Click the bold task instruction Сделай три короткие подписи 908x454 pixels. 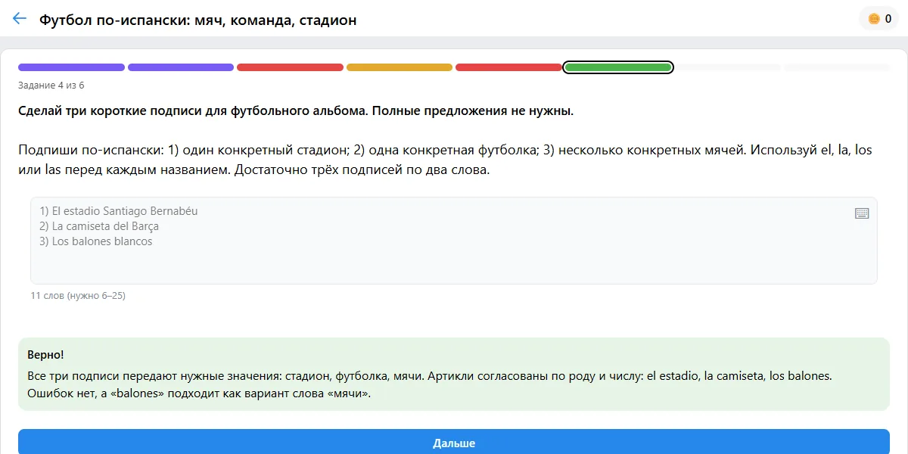click(x=296, y=111)
